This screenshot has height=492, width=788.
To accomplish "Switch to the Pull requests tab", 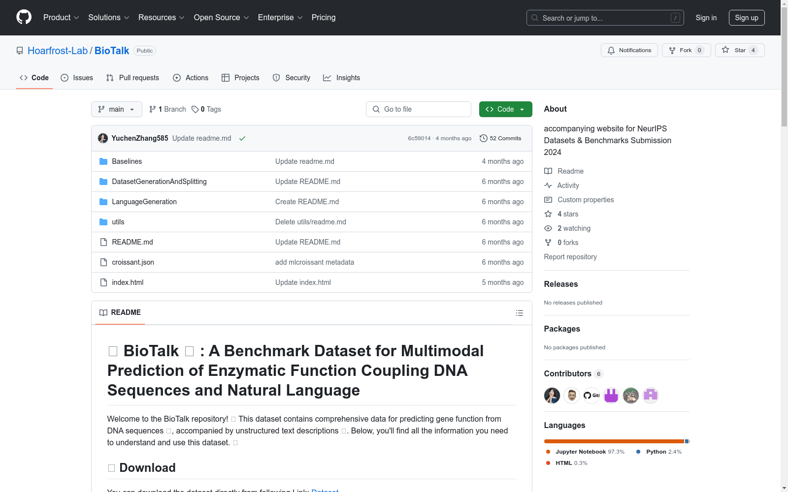I will coord(132,78).
